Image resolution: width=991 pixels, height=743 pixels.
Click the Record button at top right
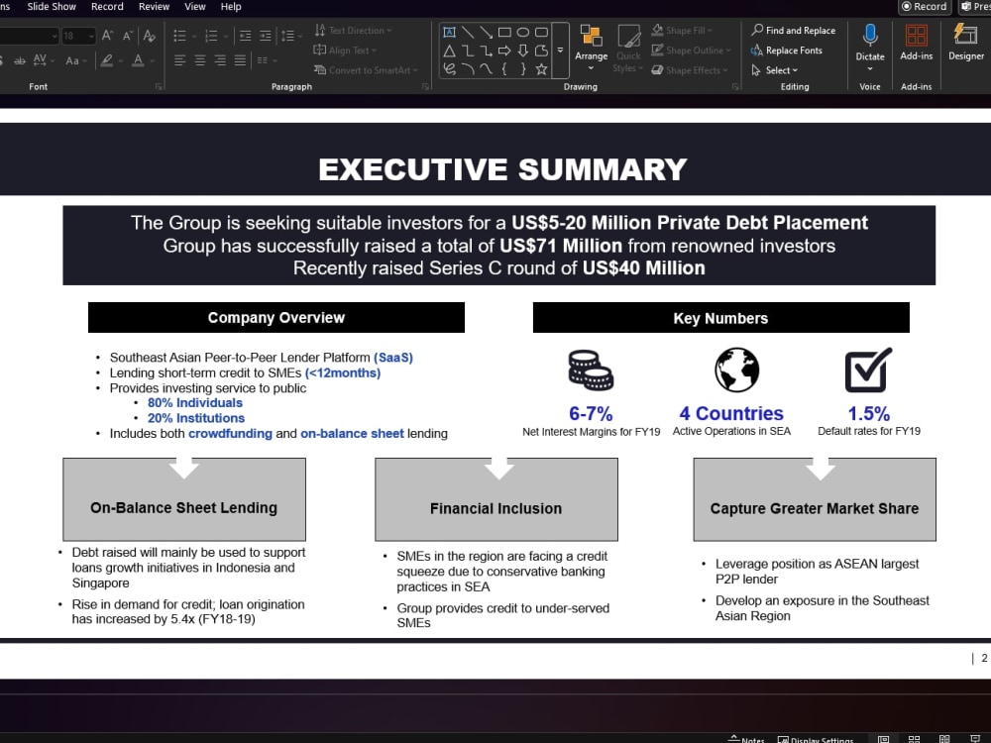pyautogui.click(x=925, y=6)
